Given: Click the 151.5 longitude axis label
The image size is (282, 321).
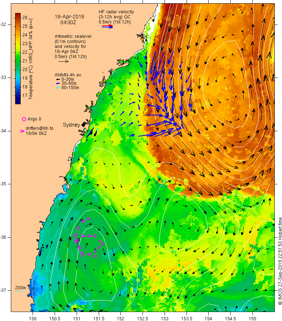Looking at the screenshot, I should point(99,318).
